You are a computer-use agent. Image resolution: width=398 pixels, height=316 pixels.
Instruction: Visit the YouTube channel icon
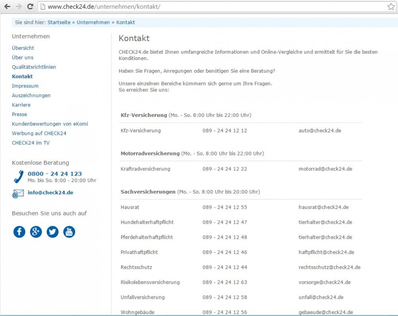click(x=69, y=232)
